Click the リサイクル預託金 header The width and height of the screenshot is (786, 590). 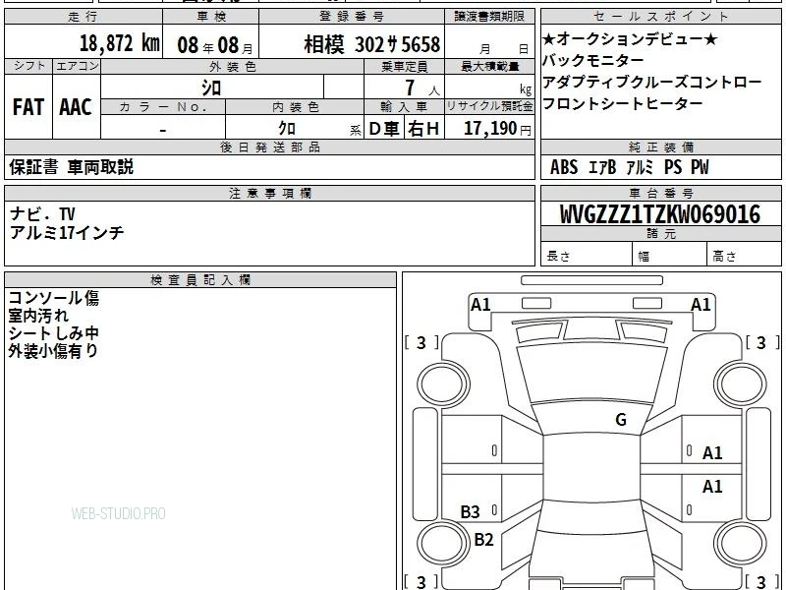pos(489,106)
